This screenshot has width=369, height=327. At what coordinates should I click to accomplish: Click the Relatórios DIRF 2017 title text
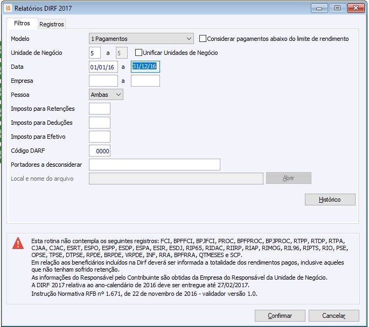(43, 9)
